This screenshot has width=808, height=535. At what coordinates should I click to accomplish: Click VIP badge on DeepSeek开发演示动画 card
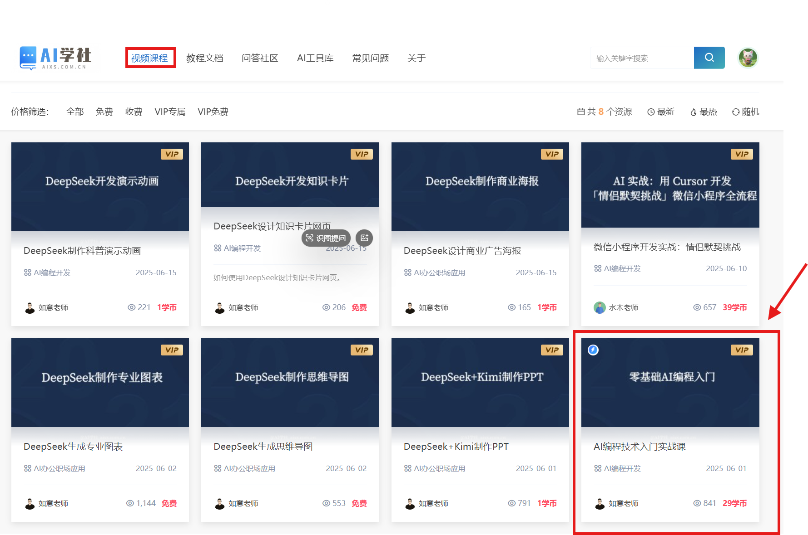click(172, 154)
